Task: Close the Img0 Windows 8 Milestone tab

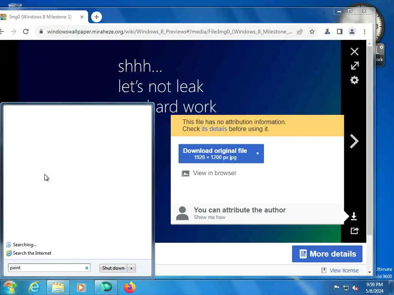Action: [82, 17]
